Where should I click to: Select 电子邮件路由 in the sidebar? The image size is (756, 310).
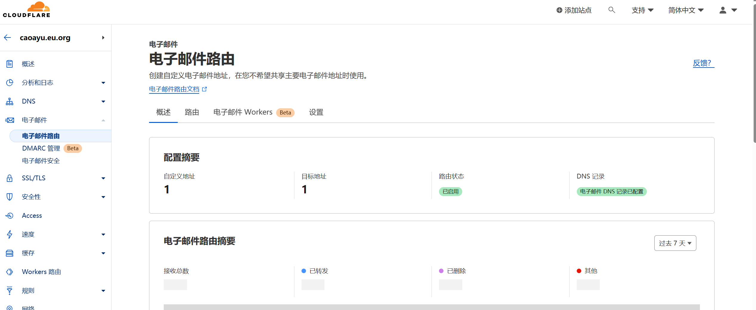tap(61, 136)
